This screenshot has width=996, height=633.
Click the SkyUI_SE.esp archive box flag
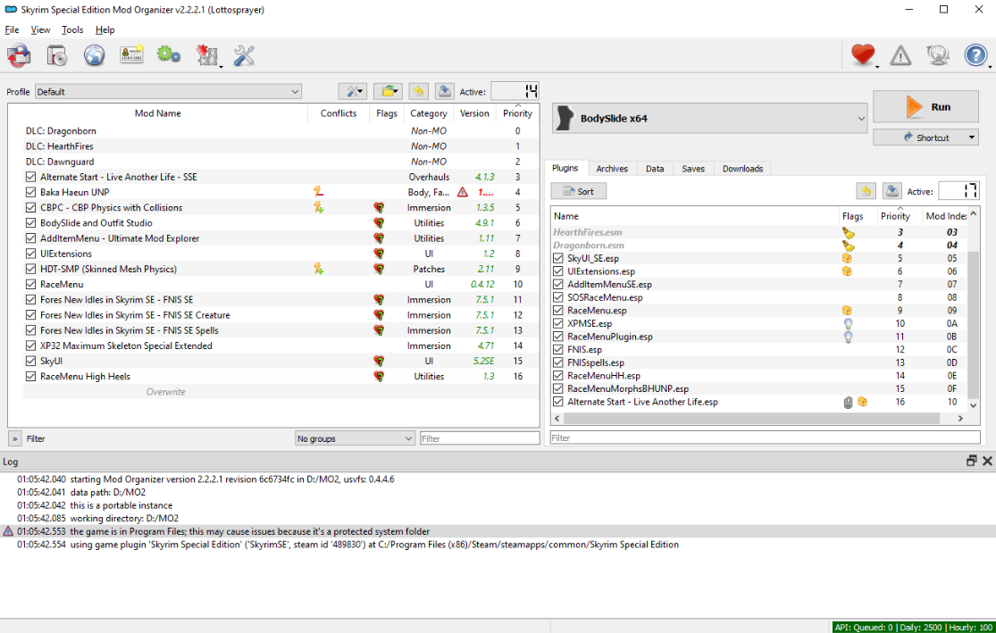(847, 258)
